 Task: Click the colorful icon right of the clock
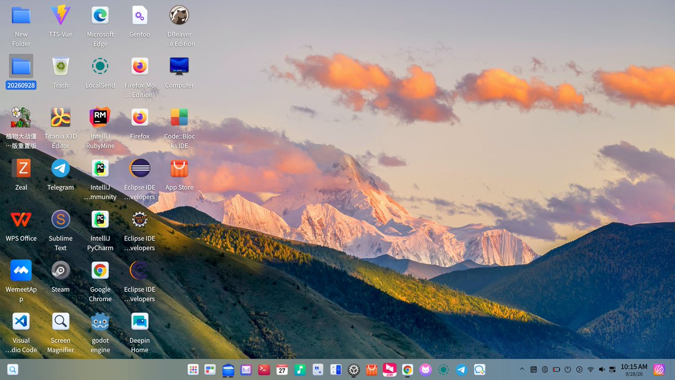(659, 370)
